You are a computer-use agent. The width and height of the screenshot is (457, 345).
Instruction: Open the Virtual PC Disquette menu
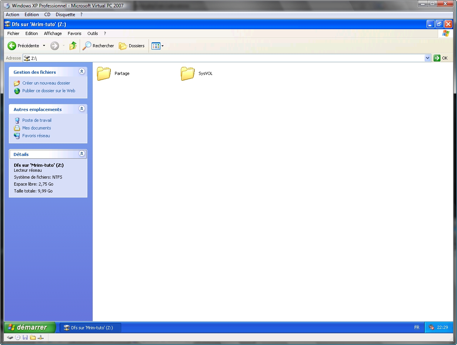click(65, 15)
